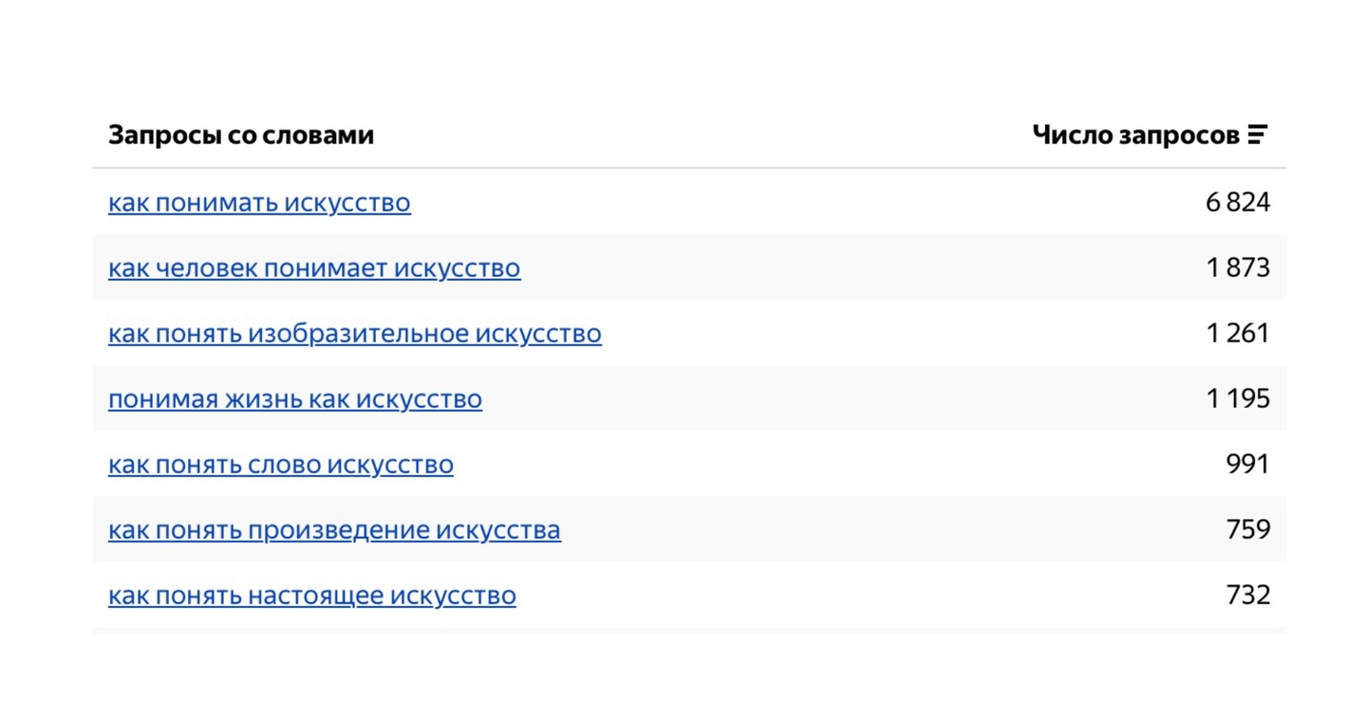Viewport: 1367px width, 719px height.
Task: Click the request count 1 195
Action: 1238,398
